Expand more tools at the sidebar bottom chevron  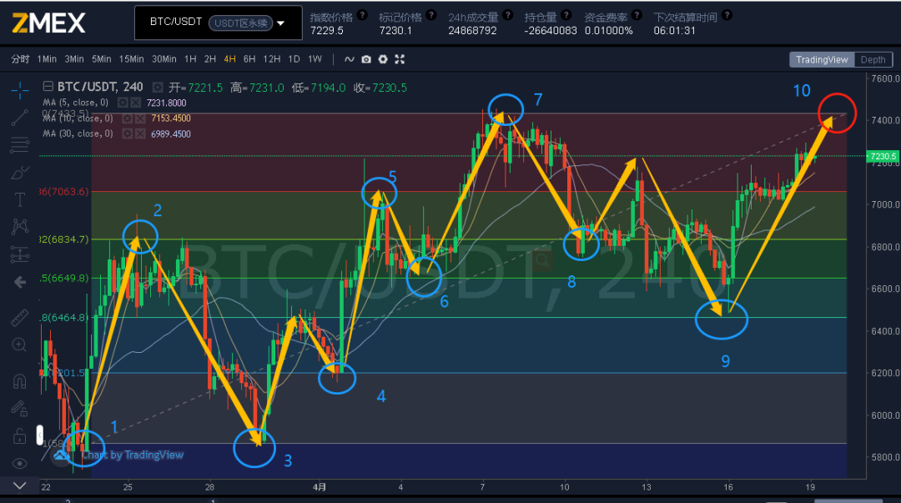click(21, 485)
